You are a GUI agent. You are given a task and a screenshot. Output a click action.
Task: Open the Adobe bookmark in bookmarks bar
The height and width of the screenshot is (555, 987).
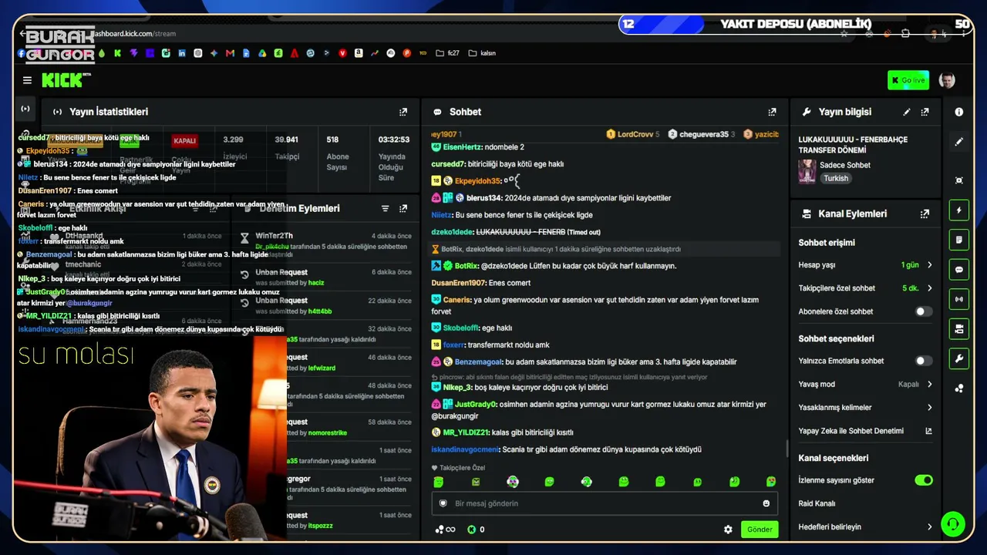[295, 53]
